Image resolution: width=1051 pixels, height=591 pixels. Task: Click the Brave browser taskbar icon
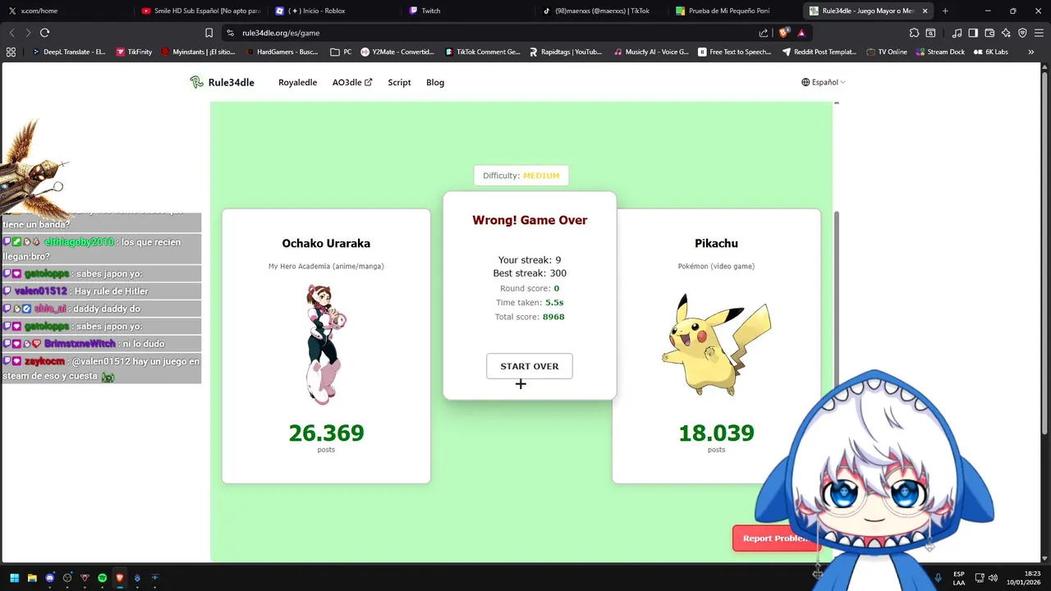click(120, 578)
